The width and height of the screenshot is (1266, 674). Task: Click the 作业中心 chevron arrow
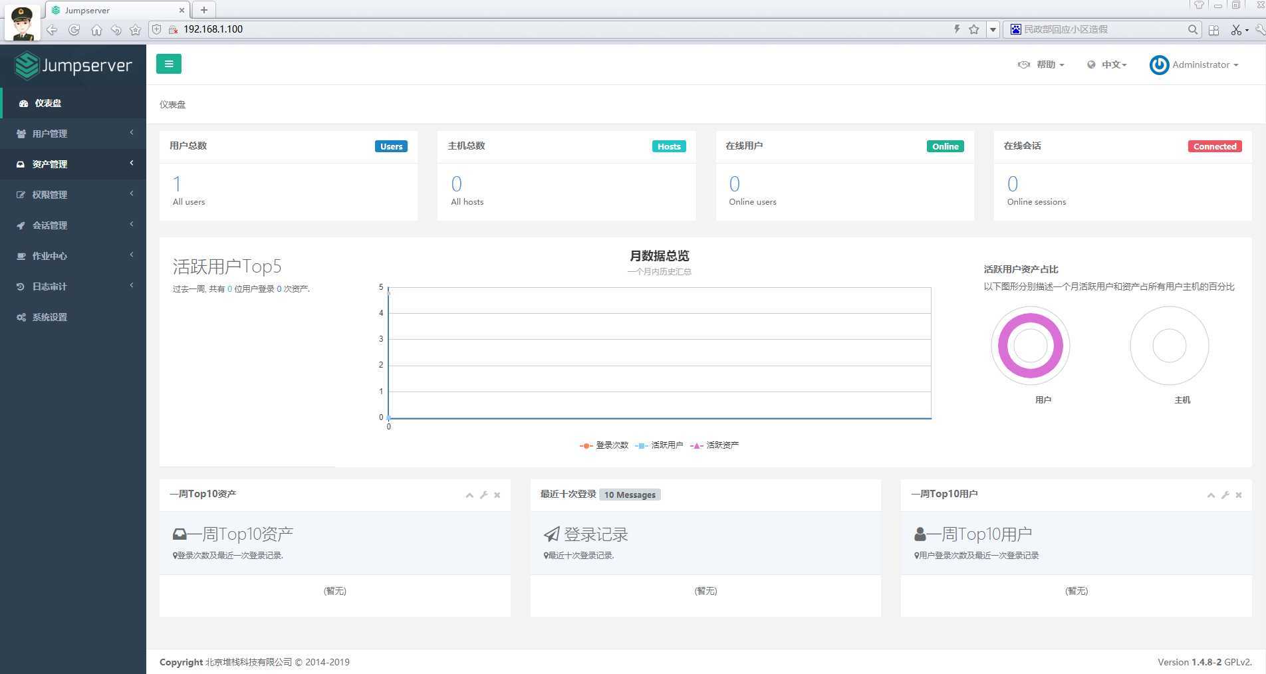tap(132, 255)
